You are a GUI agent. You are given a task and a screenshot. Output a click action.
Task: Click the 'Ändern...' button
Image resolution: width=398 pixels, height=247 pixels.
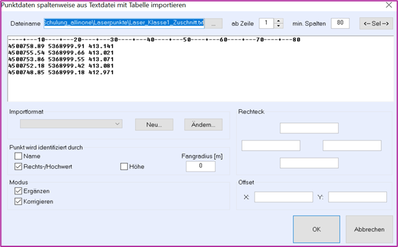tap(203, 124)
